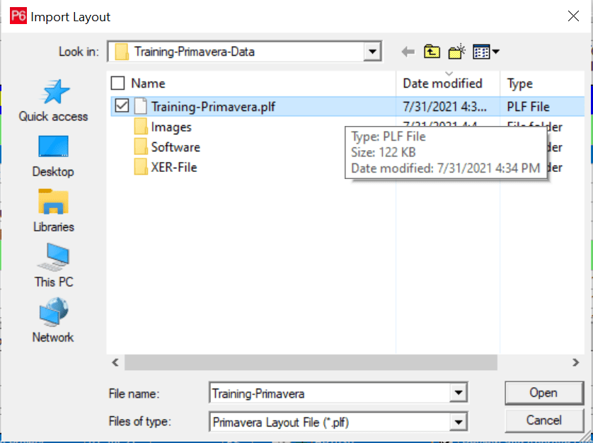Expand the View menu dropdown arrow

coord(496,52)
